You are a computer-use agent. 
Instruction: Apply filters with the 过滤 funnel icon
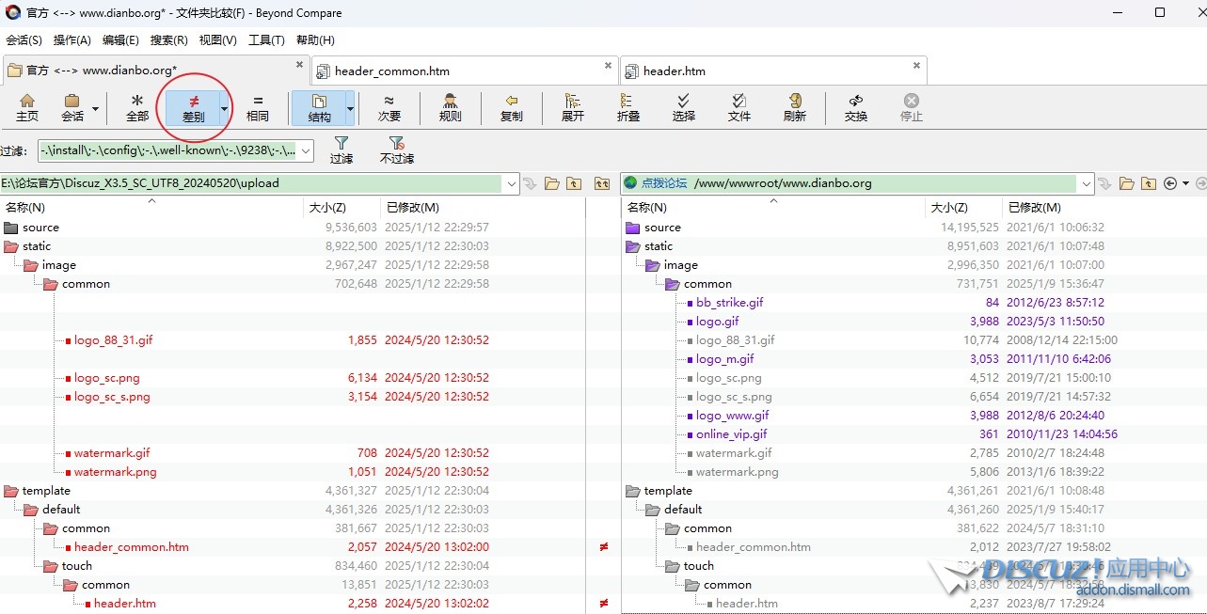341,150
